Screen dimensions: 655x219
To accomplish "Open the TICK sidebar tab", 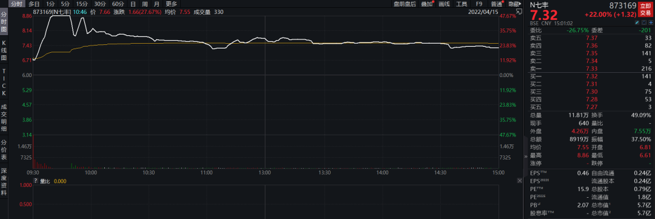I will 4,82.
